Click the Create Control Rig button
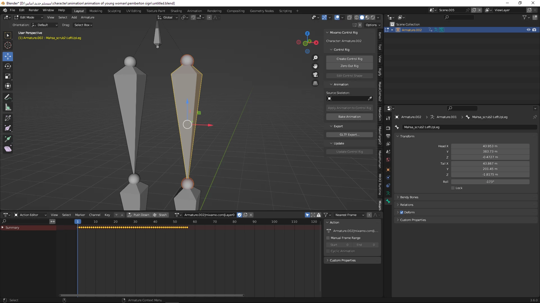 349,59
